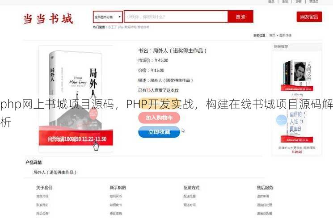Open the 退换货处理 footer link

pos(265,205)
